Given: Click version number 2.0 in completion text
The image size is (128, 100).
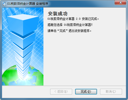Looking at the screenshot, I should point(78,19).
